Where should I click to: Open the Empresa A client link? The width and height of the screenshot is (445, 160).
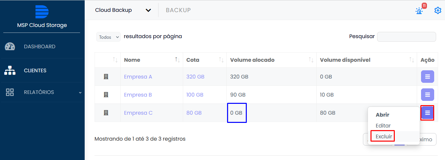coord(138,77)
